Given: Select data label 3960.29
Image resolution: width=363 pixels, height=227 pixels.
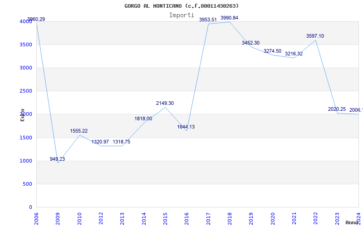Looking at the screenshot, I should [36, 19].
